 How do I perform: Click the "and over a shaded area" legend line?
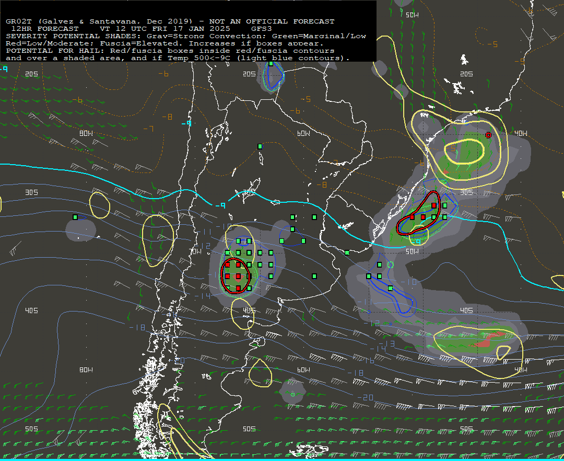click(178, 58)
